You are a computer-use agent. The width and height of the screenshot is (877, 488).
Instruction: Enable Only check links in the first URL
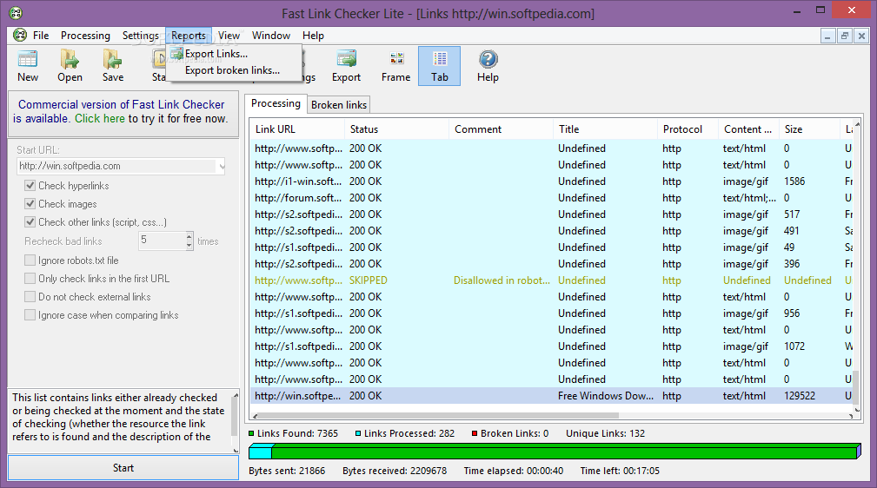coord(30,279)
